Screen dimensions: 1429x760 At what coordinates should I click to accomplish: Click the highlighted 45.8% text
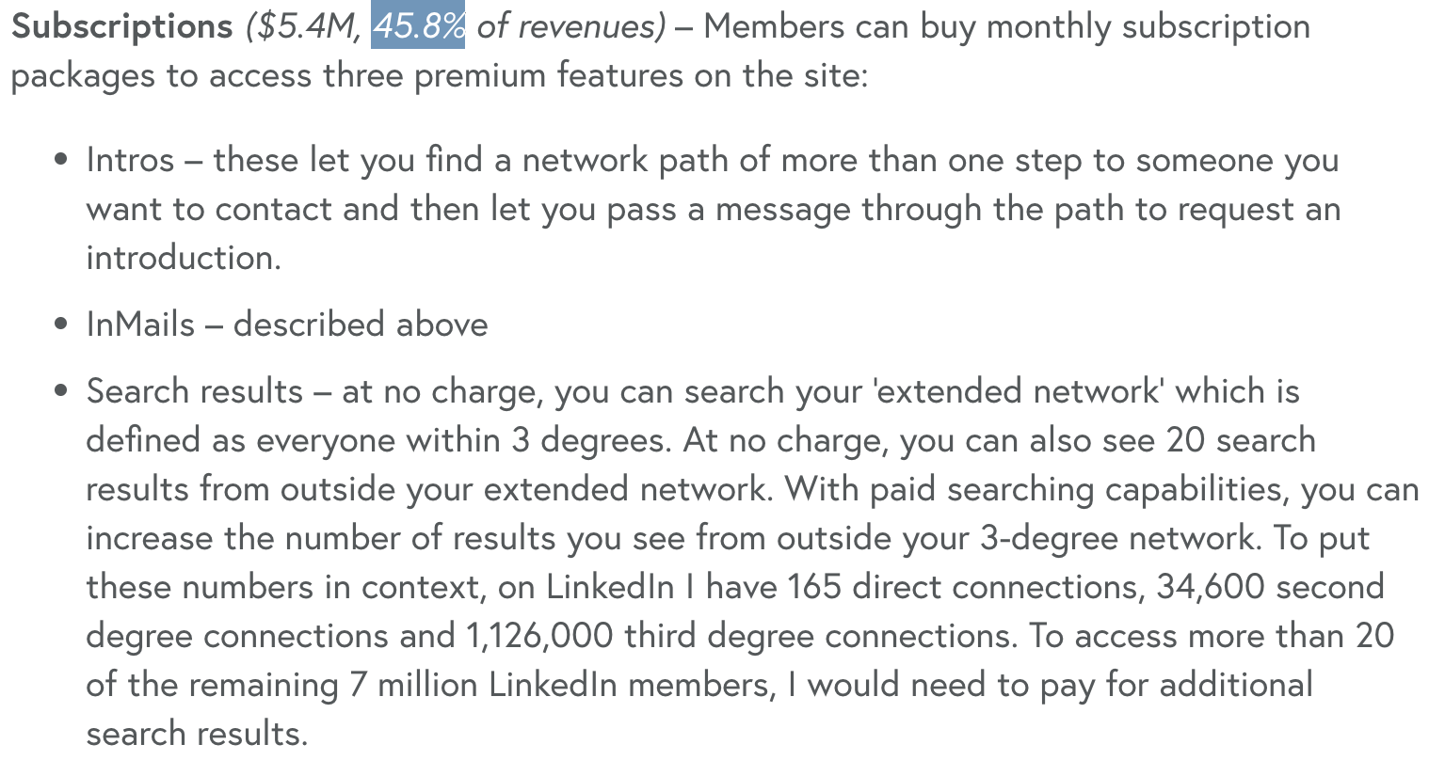pyautogui.click(x=419, y=26)
